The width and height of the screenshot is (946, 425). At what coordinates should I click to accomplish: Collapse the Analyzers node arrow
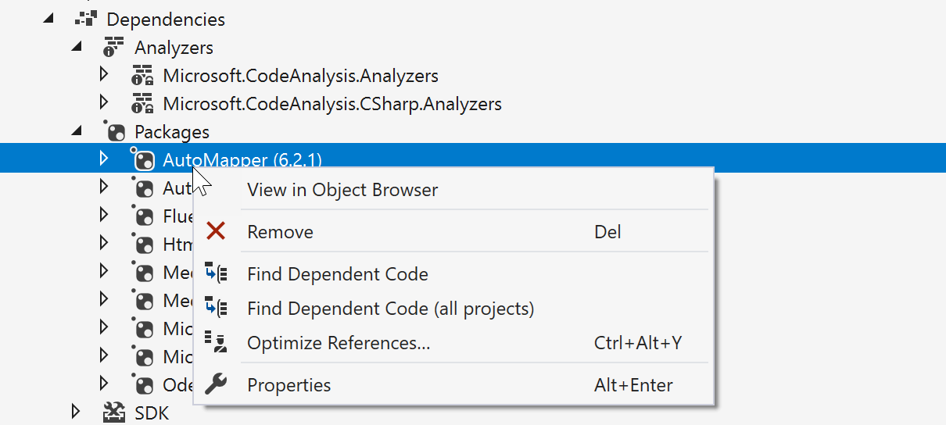(76, 47)
